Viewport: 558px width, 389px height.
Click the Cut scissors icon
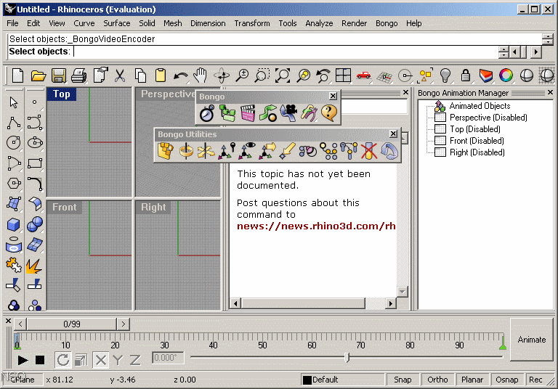[120, 75]
